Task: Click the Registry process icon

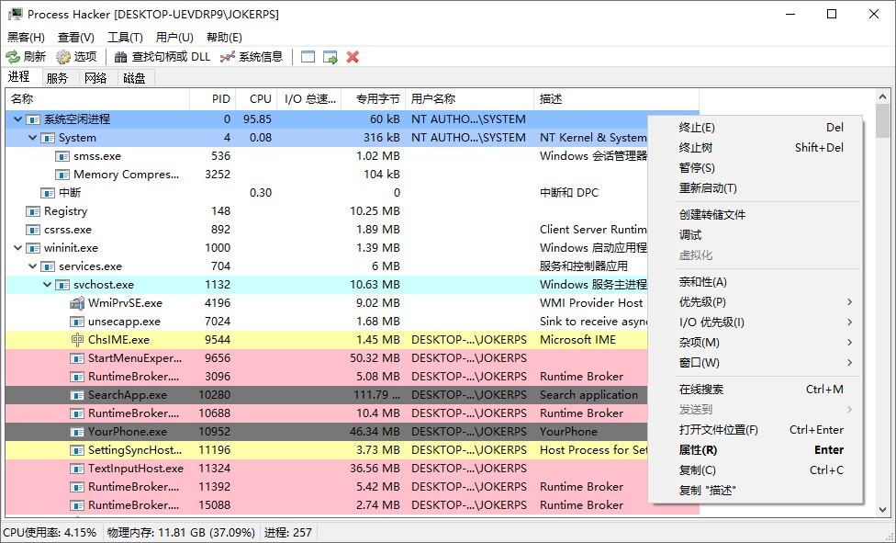Action: [33, 211]
